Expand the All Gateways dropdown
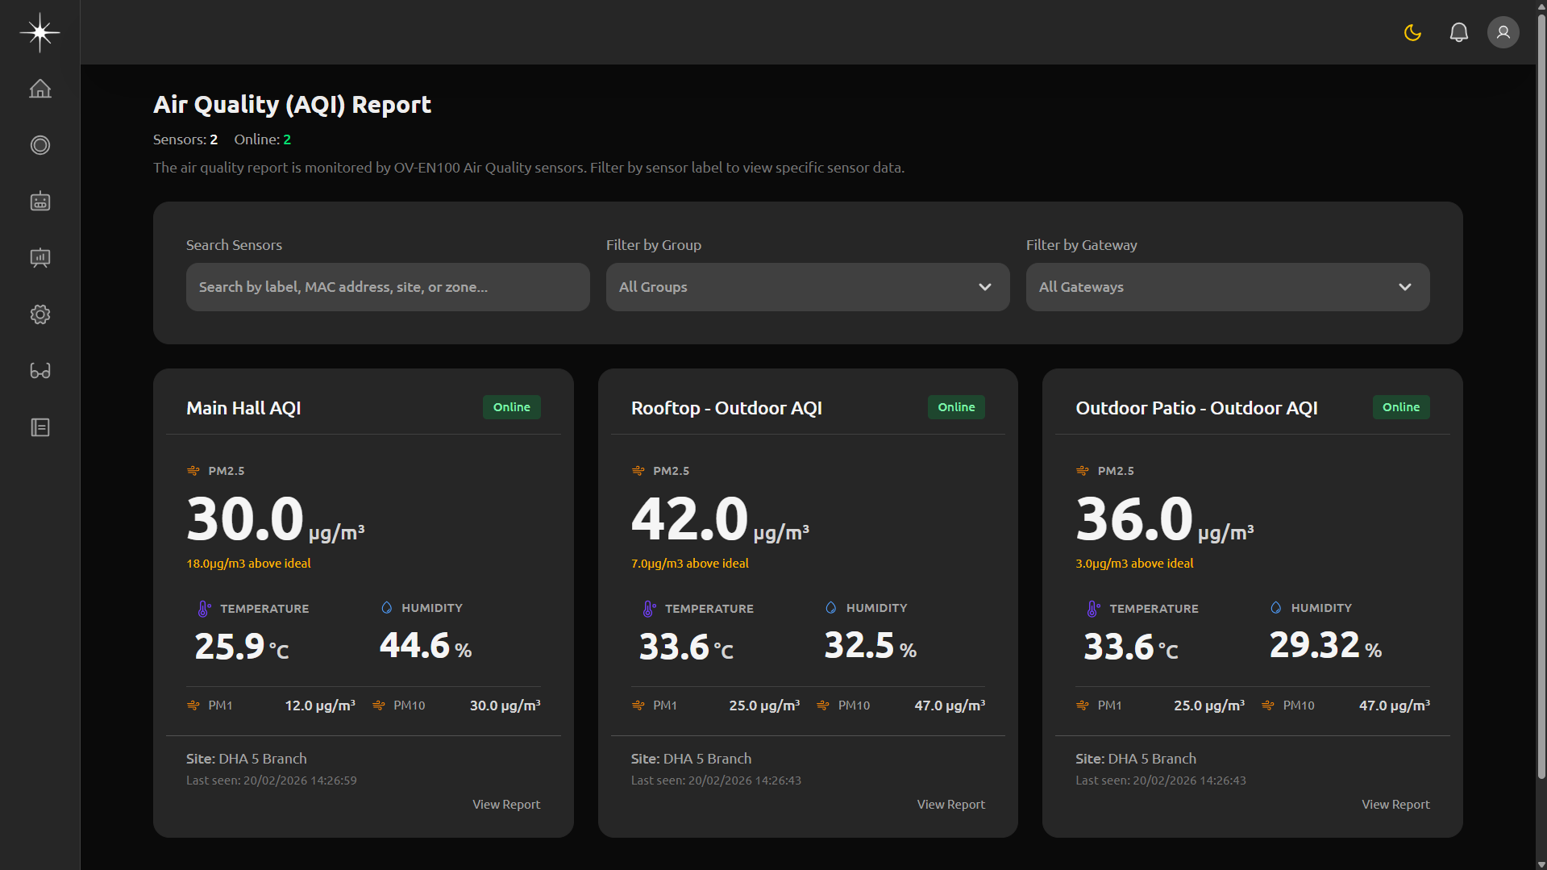 pos(1227,287)
